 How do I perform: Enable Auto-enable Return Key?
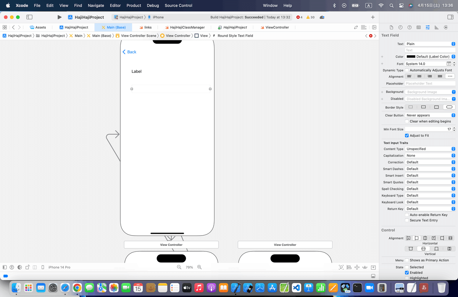point(407,215)
